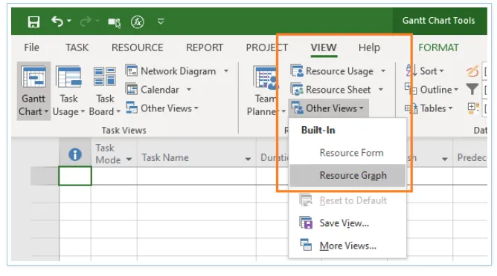
Task: Open More Views... from the menu
Action: point(347,246)
